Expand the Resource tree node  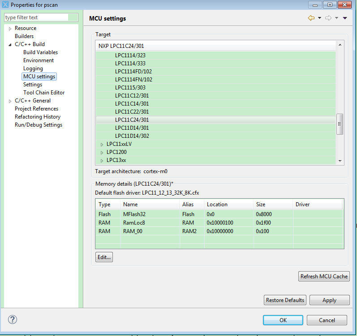pyautogui.click(x=10, y=29)
